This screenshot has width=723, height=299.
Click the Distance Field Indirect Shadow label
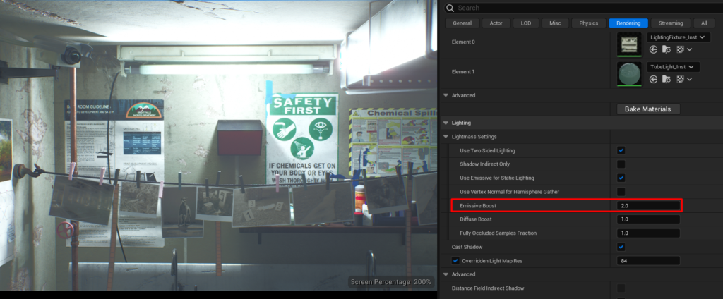(x=488, y=288)
